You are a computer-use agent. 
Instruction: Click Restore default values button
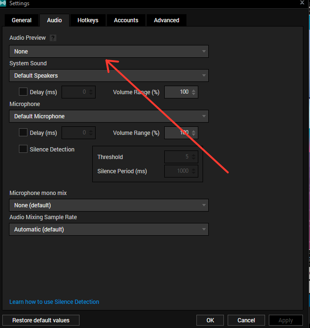(41, 320)
